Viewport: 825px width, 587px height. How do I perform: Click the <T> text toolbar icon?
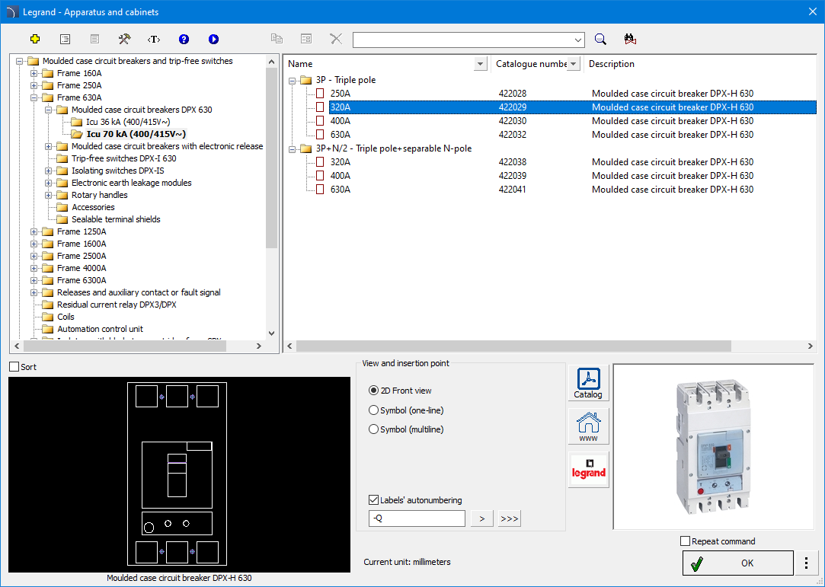coord(154,39)
